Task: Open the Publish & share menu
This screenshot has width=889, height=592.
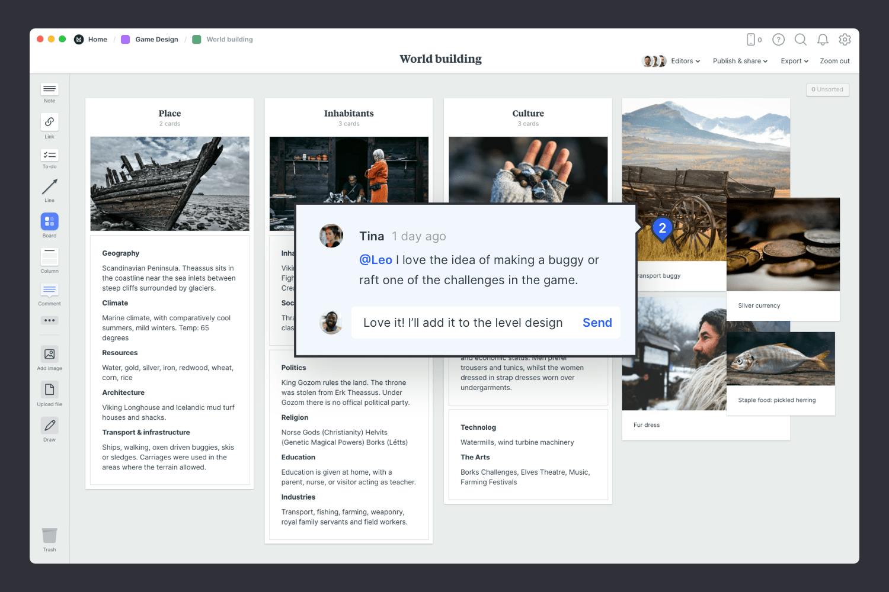Action: 740,61
